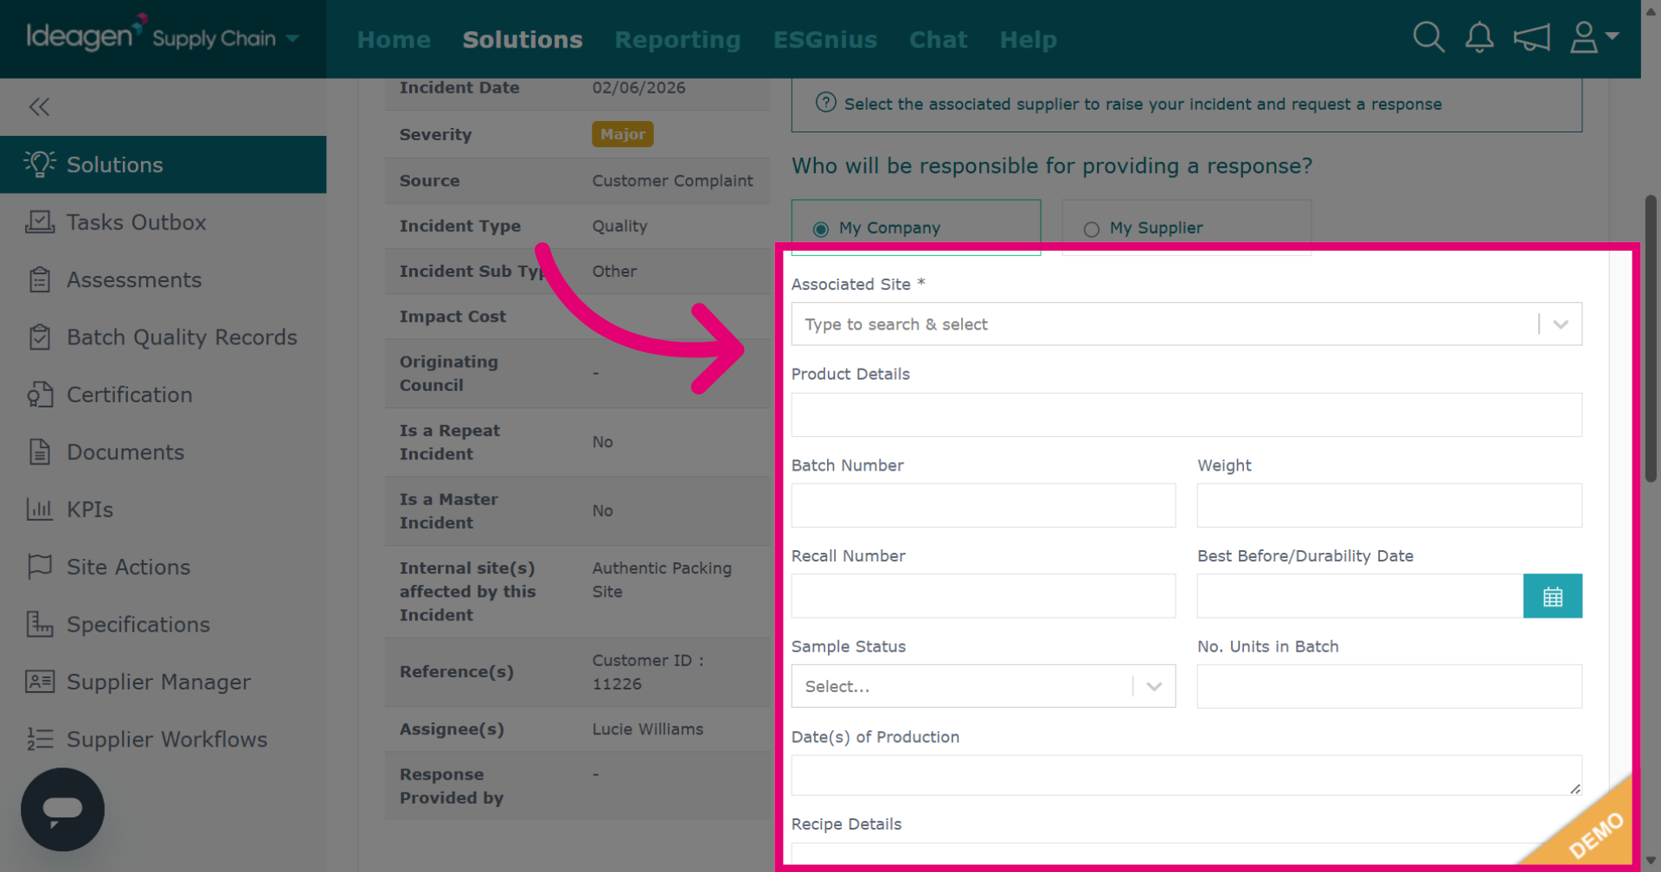Go to the Home menu
The image size is (1661, 872).
pos(394,40)
